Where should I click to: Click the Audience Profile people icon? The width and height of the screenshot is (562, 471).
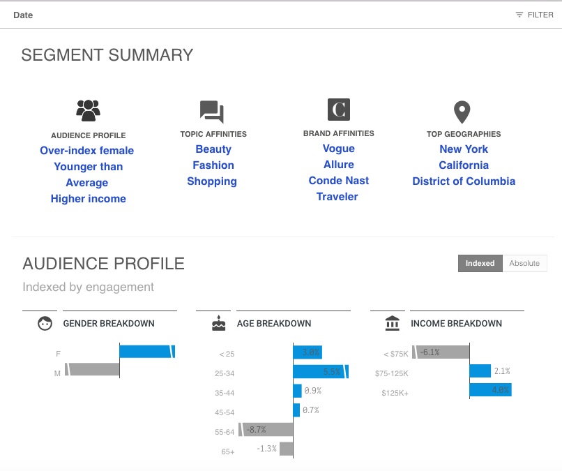point(88,110)
